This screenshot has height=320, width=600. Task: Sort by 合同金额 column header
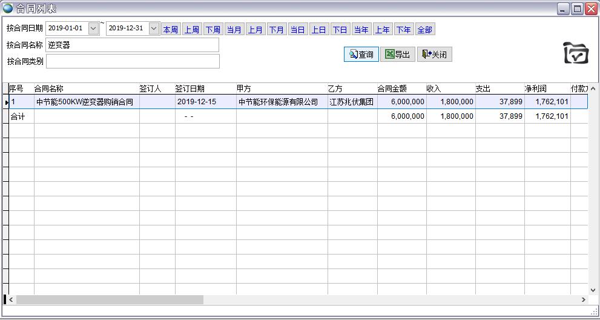(392, 88)
